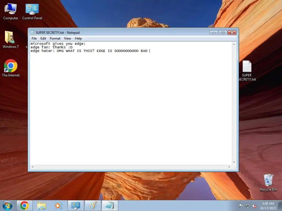Open the Recycle Bin on the desktop
Image resolution: width=282 pixels, height=211 pixels.
268,182
